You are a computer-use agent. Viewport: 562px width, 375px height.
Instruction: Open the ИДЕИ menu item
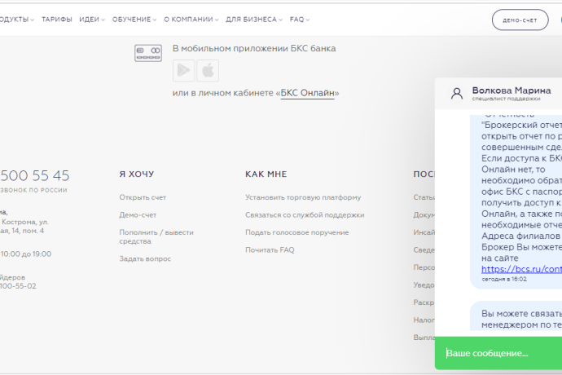(x=90, y=20)
